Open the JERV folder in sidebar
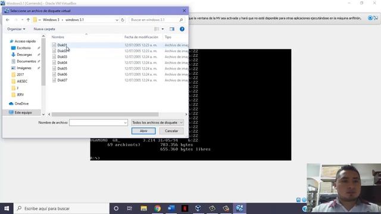 [20, 95]
